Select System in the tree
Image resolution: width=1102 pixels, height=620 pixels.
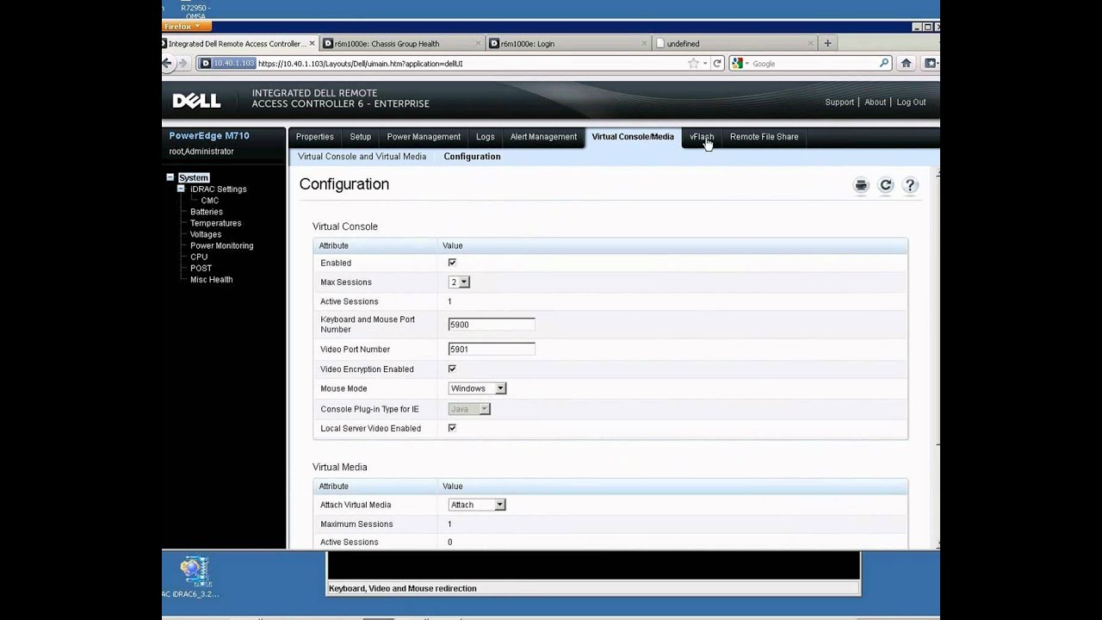coord(194,177)
